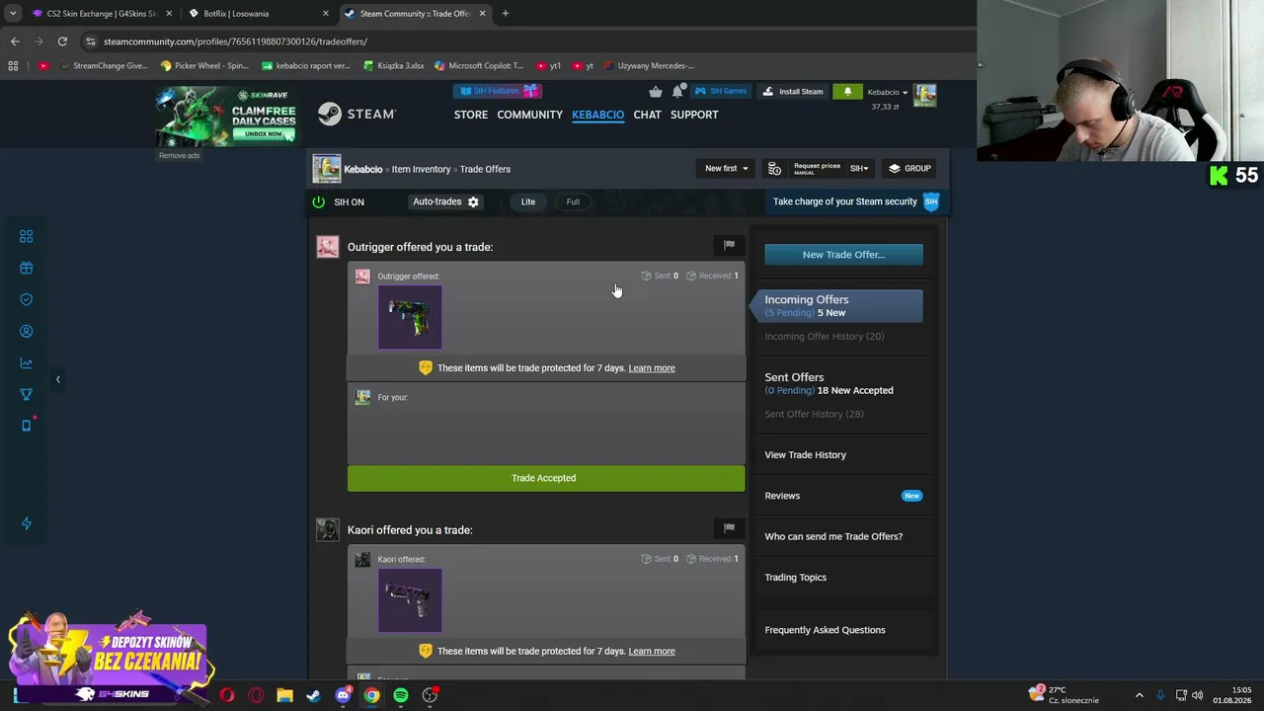Viewport: 1264px width, 711px height.
Task: Click the lightning bolt icon in left sidebar
Action: click(x=26, y=523)
